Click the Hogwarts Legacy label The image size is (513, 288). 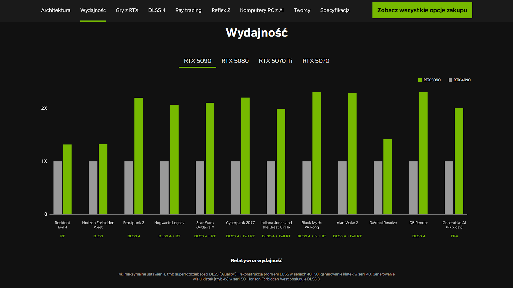click(x=169, y=223)
